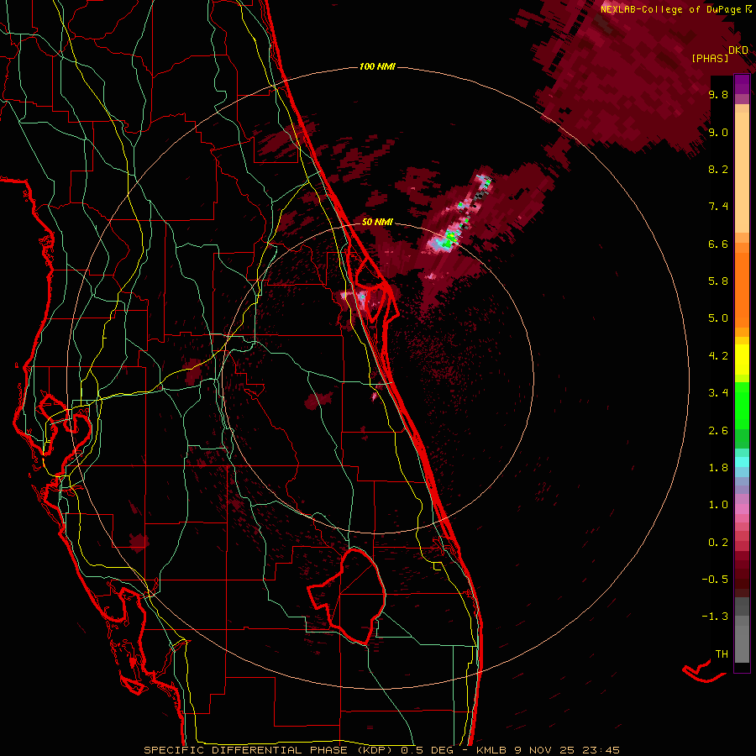756x756 pixels.
Task: Click the 1.8 value on the scale
Action: (718, 468)
